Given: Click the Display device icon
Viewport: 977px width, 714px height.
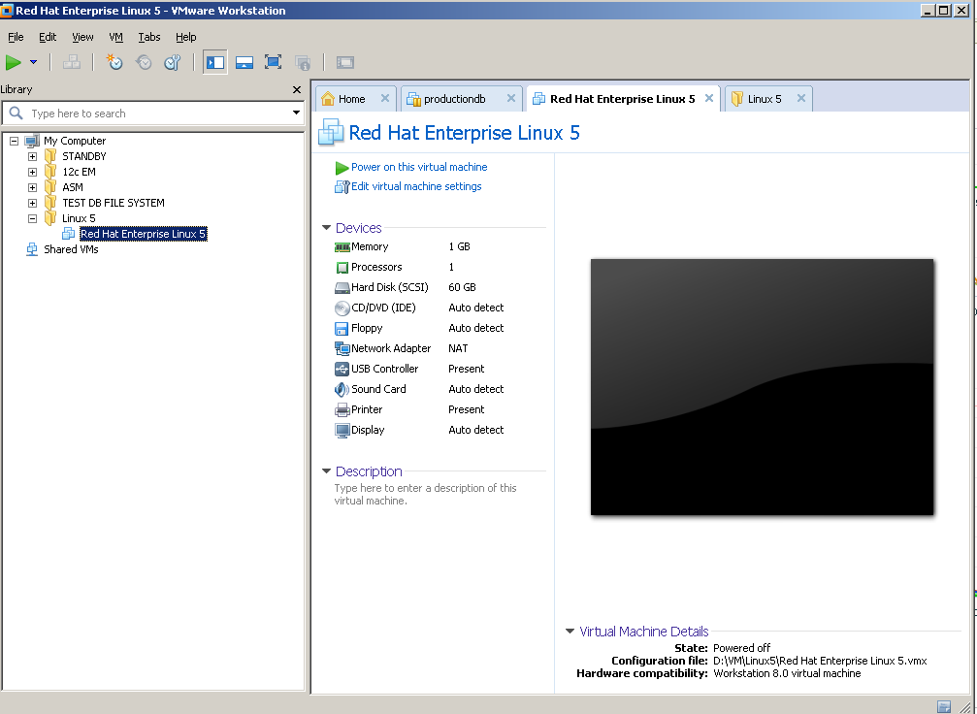Looking at the screenshot, I should (x=342, y=431).
